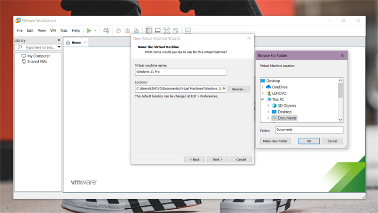The height and width of the screenshot is (213, 378).
Task: Click the folder tree scrollbar thumb
Action: click(340, 90)
